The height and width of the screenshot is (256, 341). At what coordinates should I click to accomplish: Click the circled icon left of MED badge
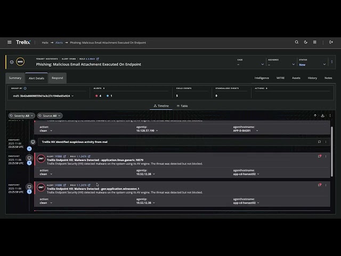coord(12,62)
